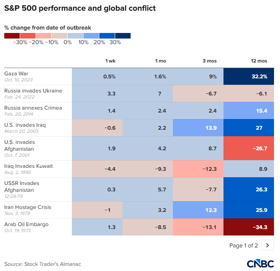
Task: Click the chart title heading
Action: 74,9
